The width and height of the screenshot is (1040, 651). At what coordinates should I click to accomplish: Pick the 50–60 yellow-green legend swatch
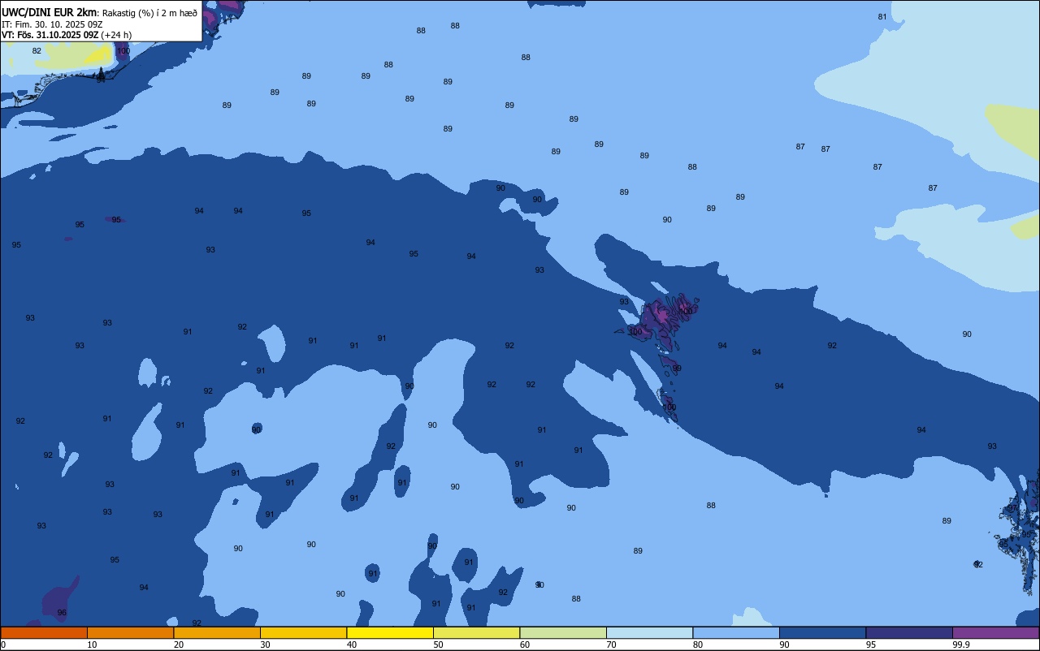point(476,632)
